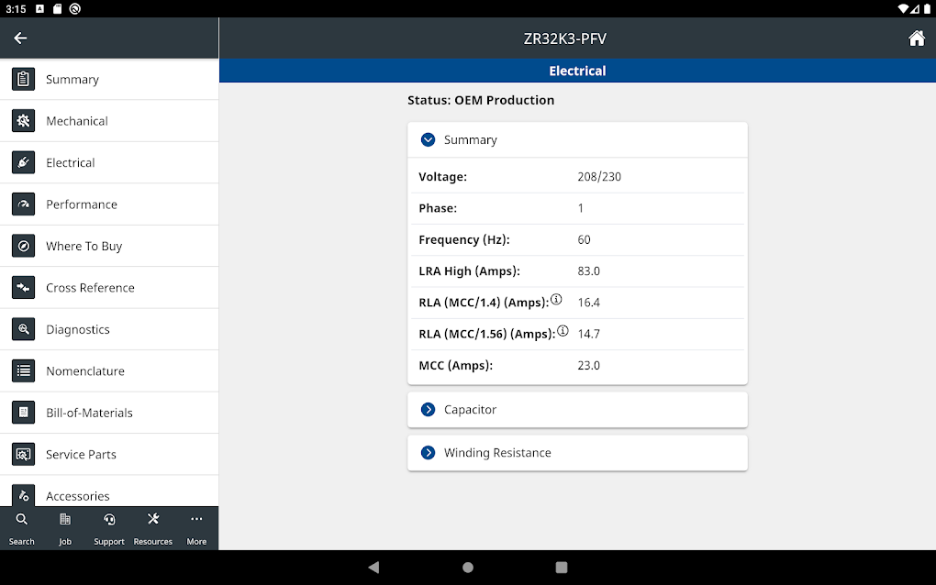Click the MCC (Amps): label
Screen dimensions: 936x585
455,366
